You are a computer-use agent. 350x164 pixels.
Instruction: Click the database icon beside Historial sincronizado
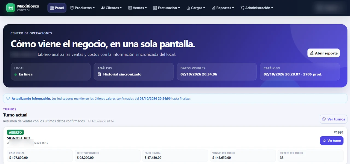[x=100, y=74]
